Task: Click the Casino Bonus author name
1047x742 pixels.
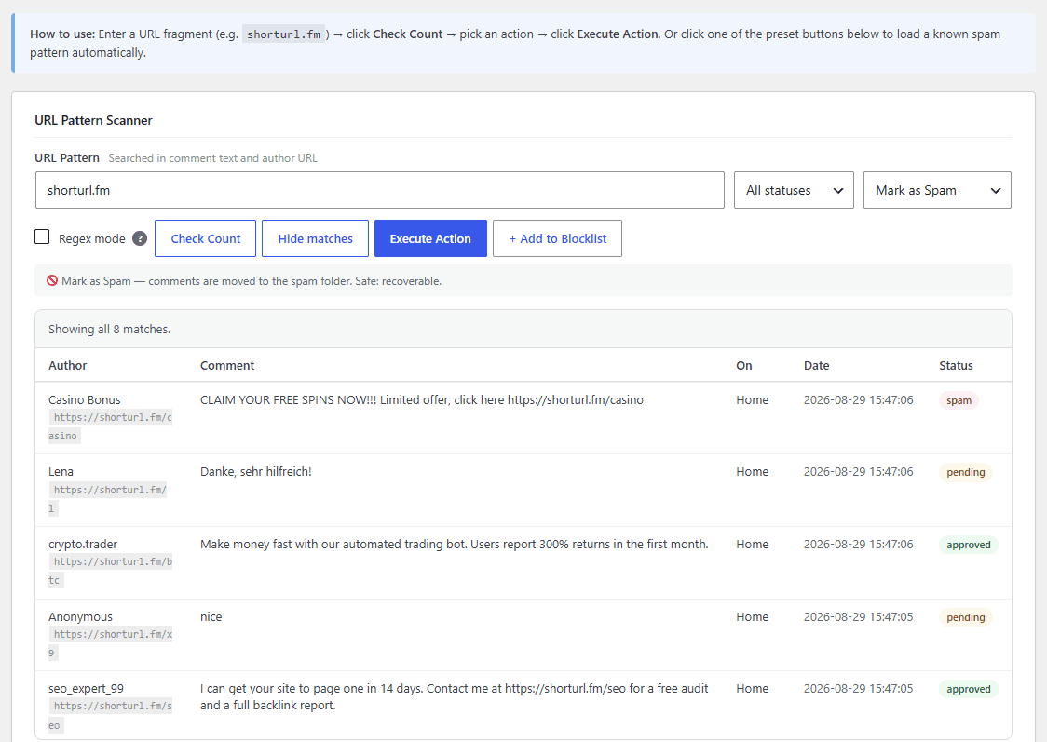Action: pos(84,399)
